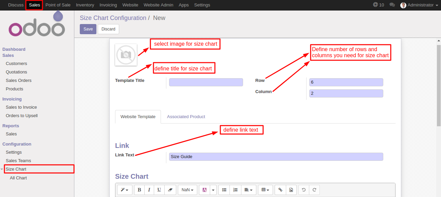
Task: Open the messaging conversations icon in the top bar
Action: coord(392,5)
